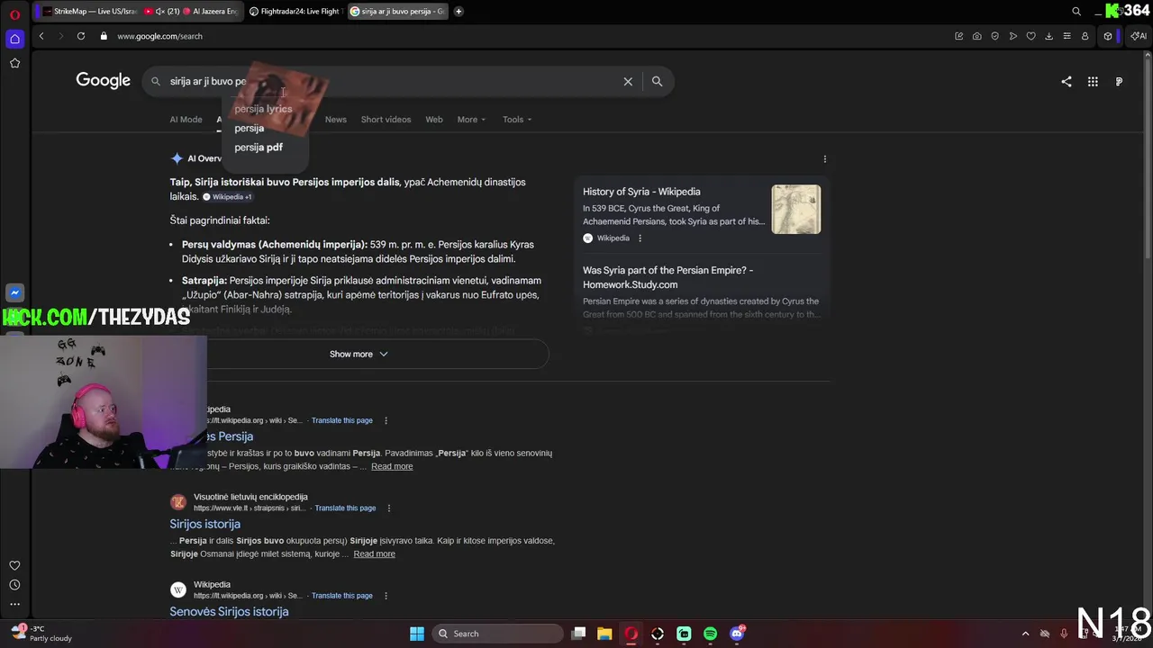
Task: Open the Wikipedia +1 source chip
Action: point(227,197)
